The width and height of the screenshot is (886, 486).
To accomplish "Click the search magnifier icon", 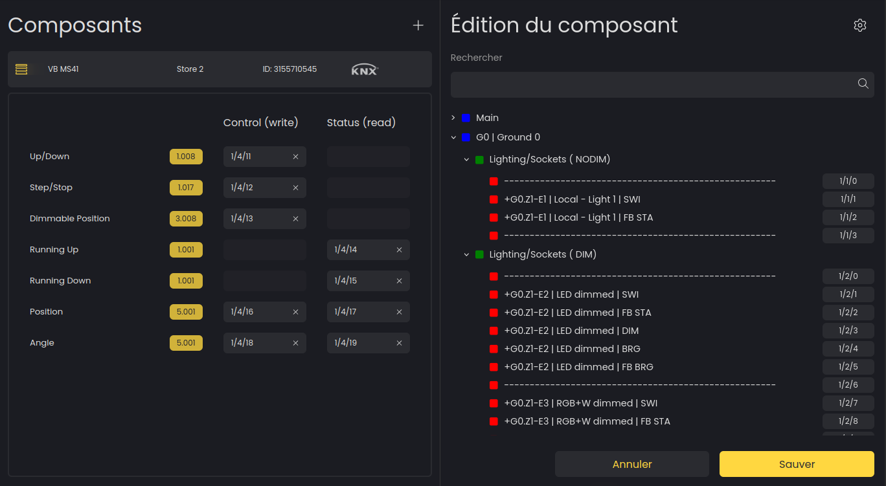I will pos(863,83).
